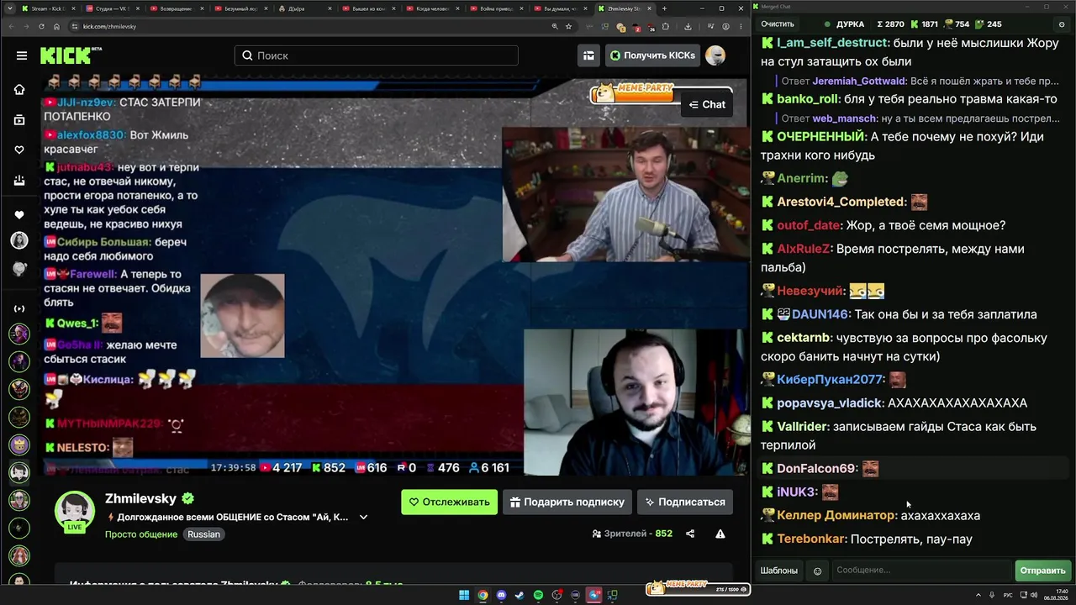Click the Зрителей - 852 viewer count
The height and width of the screenshot is (605, 1076).
(632, 534)
